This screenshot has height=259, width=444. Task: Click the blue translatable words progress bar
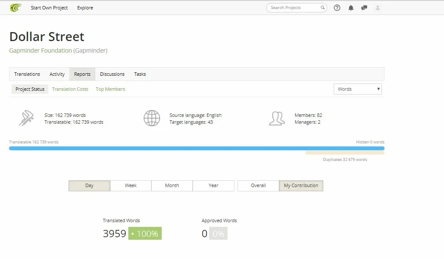196,148
